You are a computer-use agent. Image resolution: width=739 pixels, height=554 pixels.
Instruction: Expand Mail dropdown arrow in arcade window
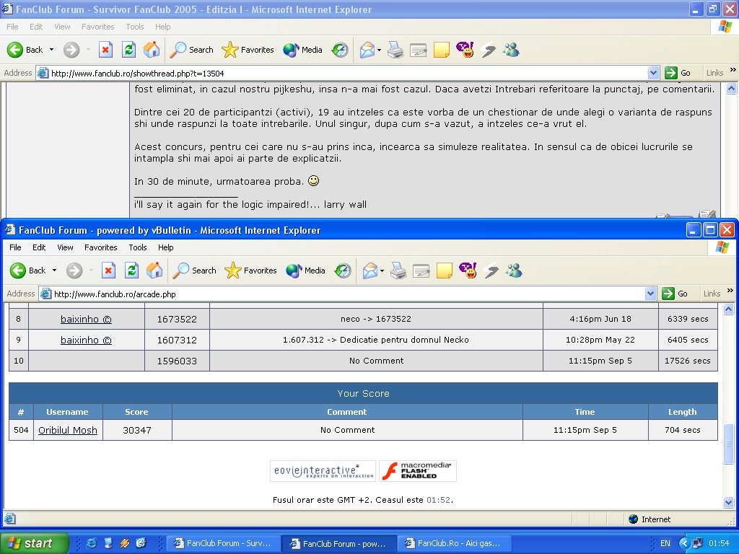(x=382, y=271)
